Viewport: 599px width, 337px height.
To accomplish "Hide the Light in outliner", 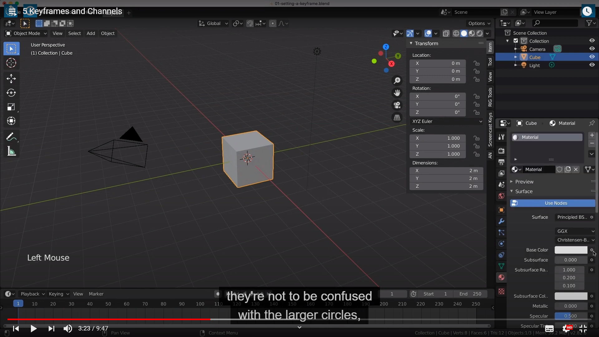I will click(592, 65).
